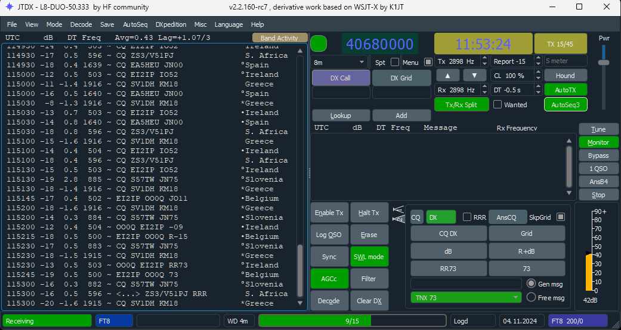The height and width of the screenshot is (330, 621).
Task: Toggle the AutoTX button off
Action: pyautogui.click(x=566, y=90)
